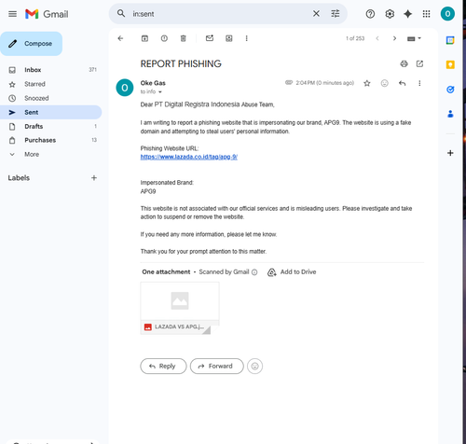This screenshot has height=444, width=466.
Task: Open the main menu hamburger icon
Action: (x=12, y=14)
